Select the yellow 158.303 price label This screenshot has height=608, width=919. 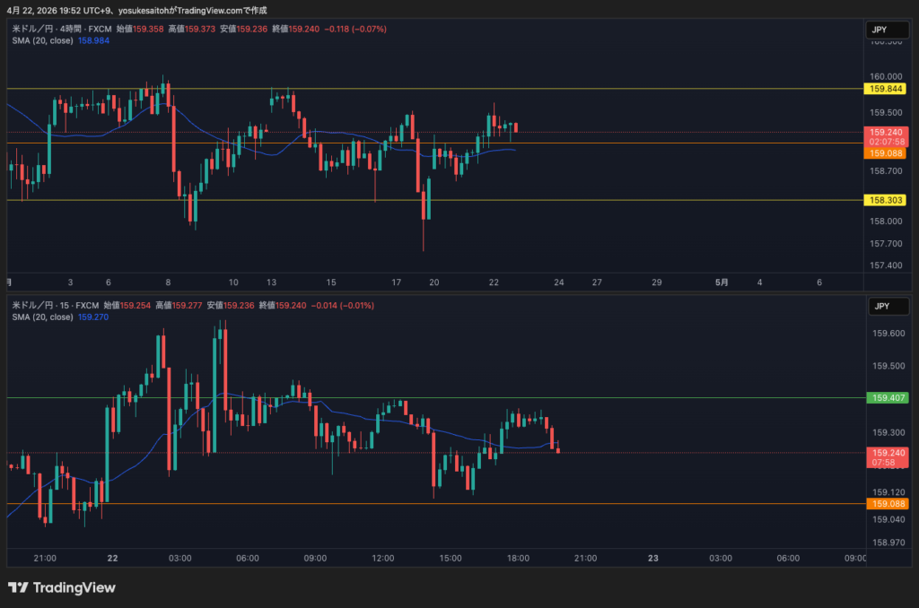(x=884, y=200)
